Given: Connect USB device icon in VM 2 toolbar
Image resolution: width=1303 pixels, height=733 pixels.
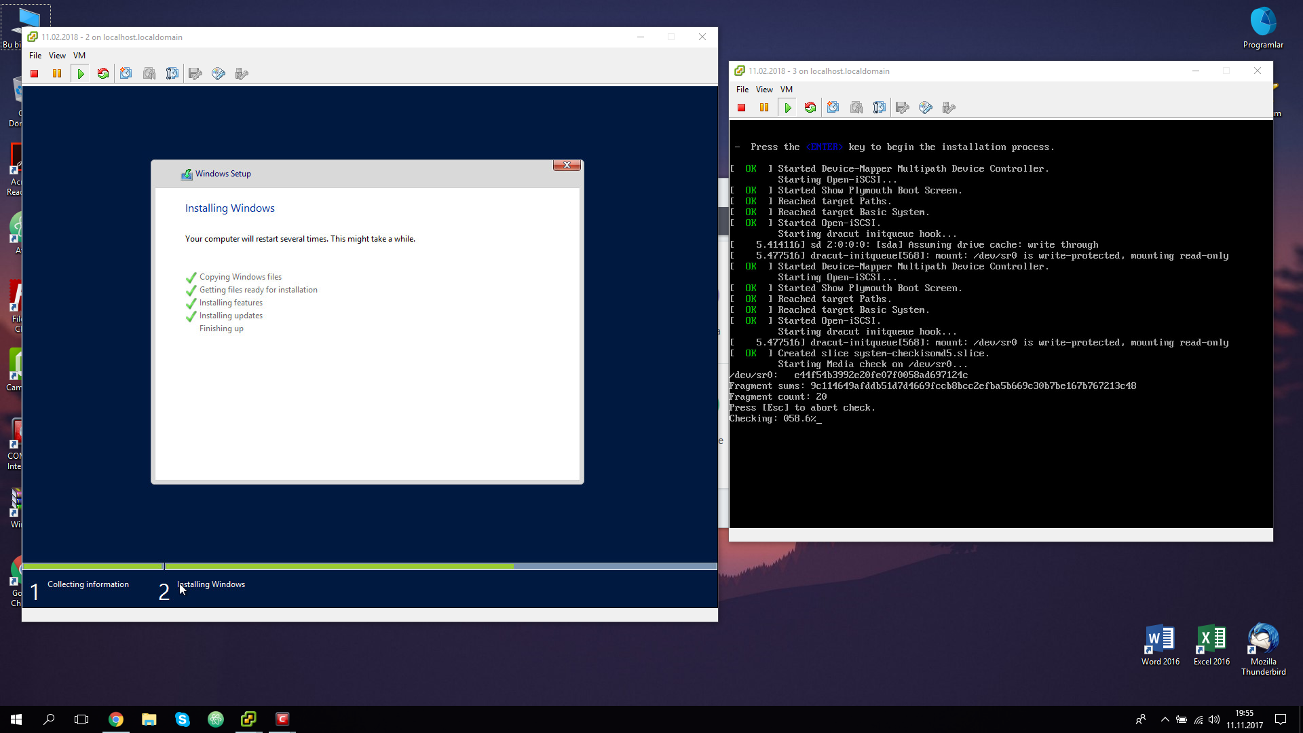Looking at the screenshot, I should (242, 73).
